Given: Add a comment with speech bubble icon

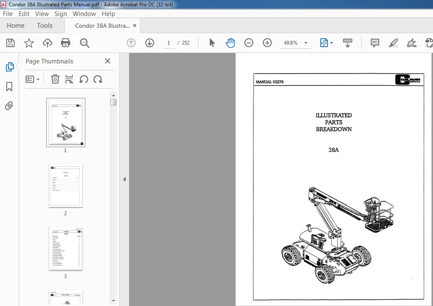Looking at the screenshot, I should (x=375, y=43).
